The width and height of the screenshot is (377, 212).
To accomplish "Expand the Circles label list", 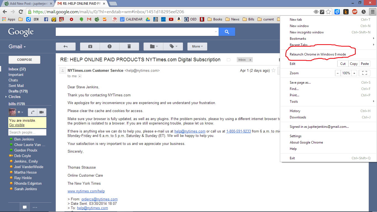I will click(x=6, y=97).
